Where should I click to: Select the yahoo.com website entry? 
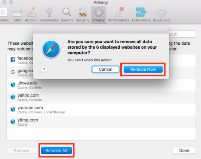[x=101, y=97]
